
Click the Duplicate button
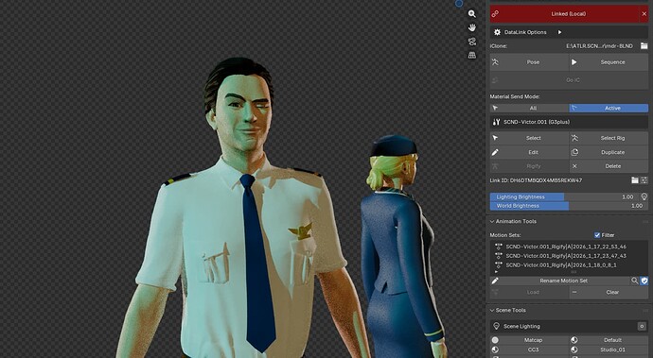coord(609,152)
